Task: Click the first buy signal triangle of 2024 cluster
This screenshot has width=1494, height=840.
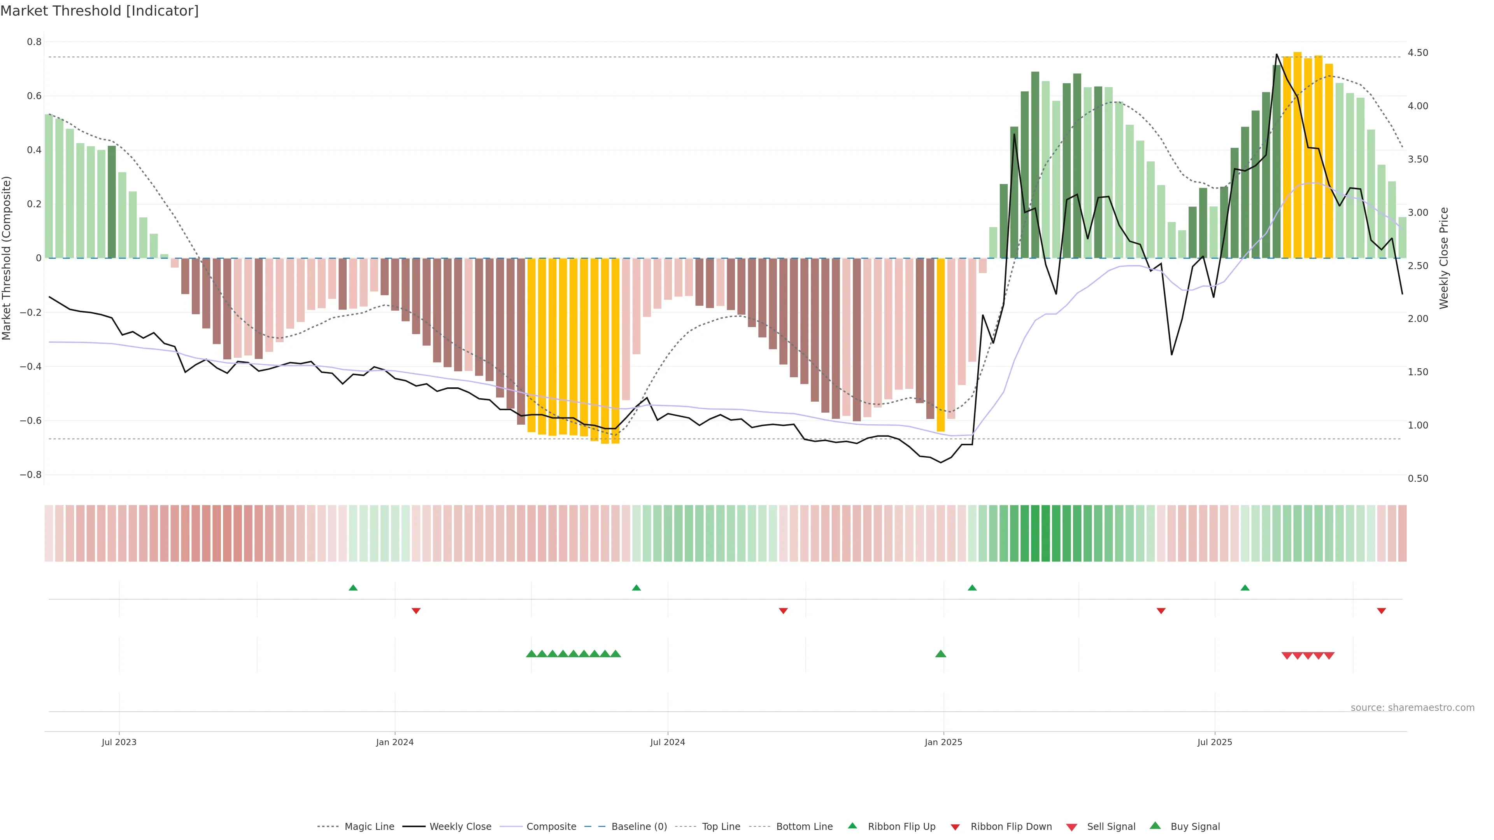Action: [x=531, y=654]
